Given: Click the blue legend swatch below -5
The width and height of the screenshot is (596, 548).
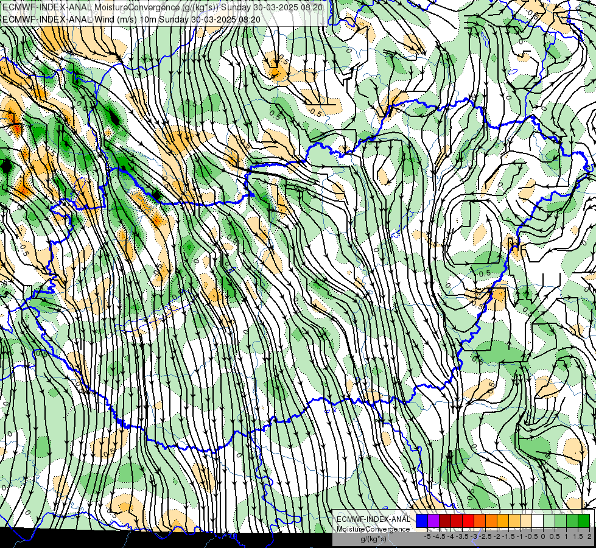Looking at the screenshot, I should point(422,521).
